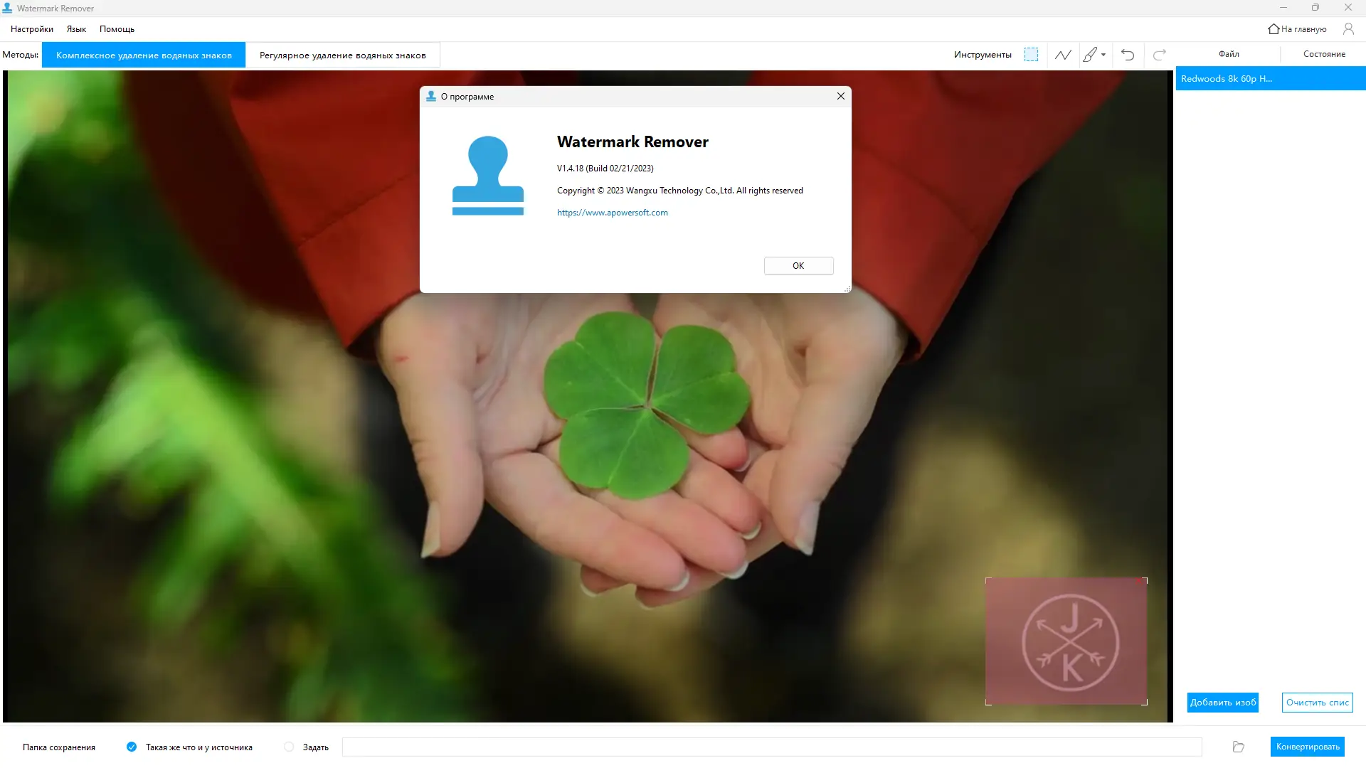1366x768 pixels.
Task: Open the Помощь menu
Action: [117, 29]
